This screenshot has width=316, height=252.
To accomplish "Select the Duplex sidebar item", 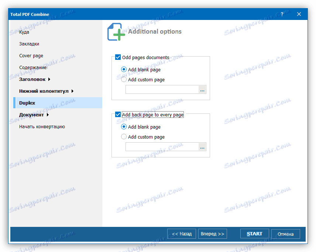I will [x=58, y=103].
